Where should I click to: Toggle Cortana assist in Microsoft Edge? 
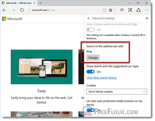pos(90,30)
